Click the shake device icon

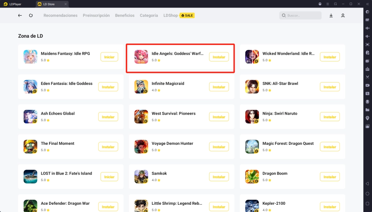[368, 102]
